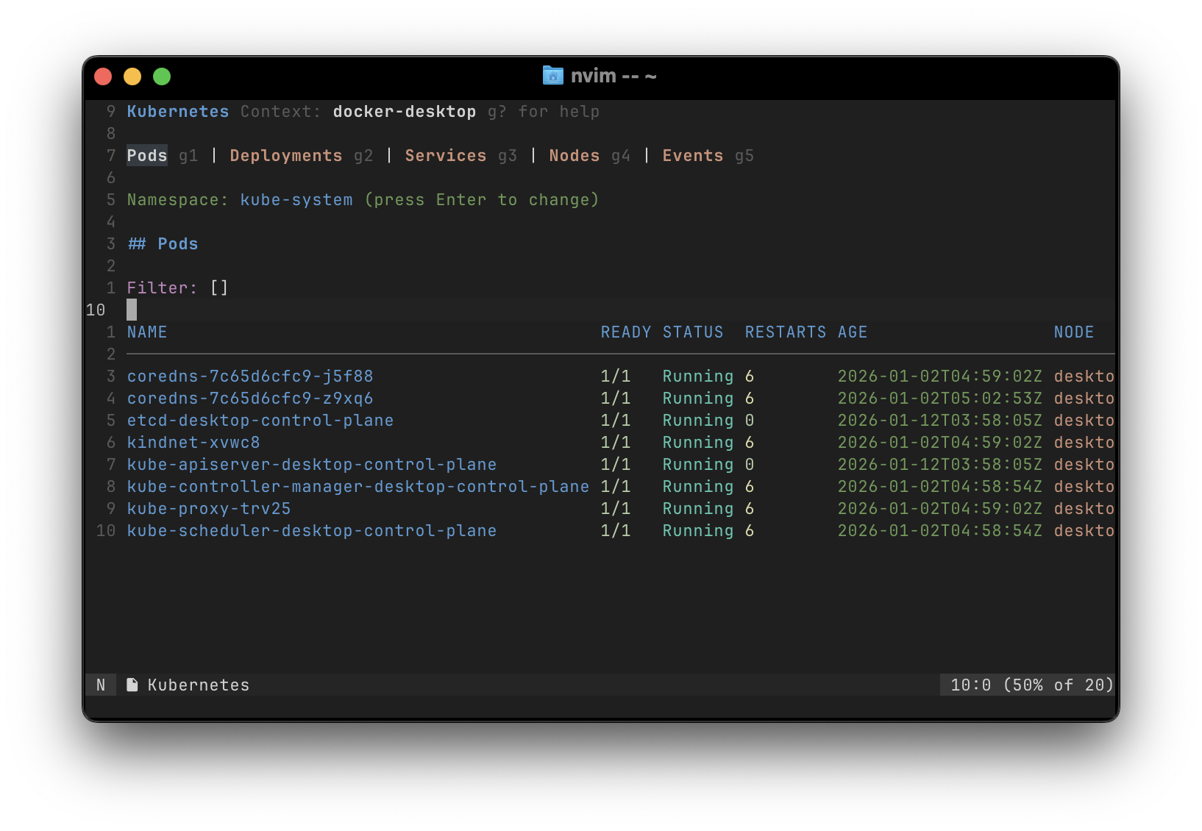Click the READY column header
Screen dimensions: 1202x831
(626, 332)
